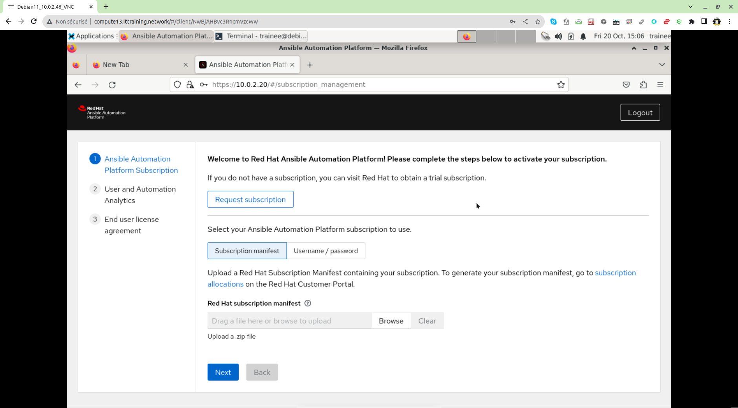Click the padlock site security icon

190,85
